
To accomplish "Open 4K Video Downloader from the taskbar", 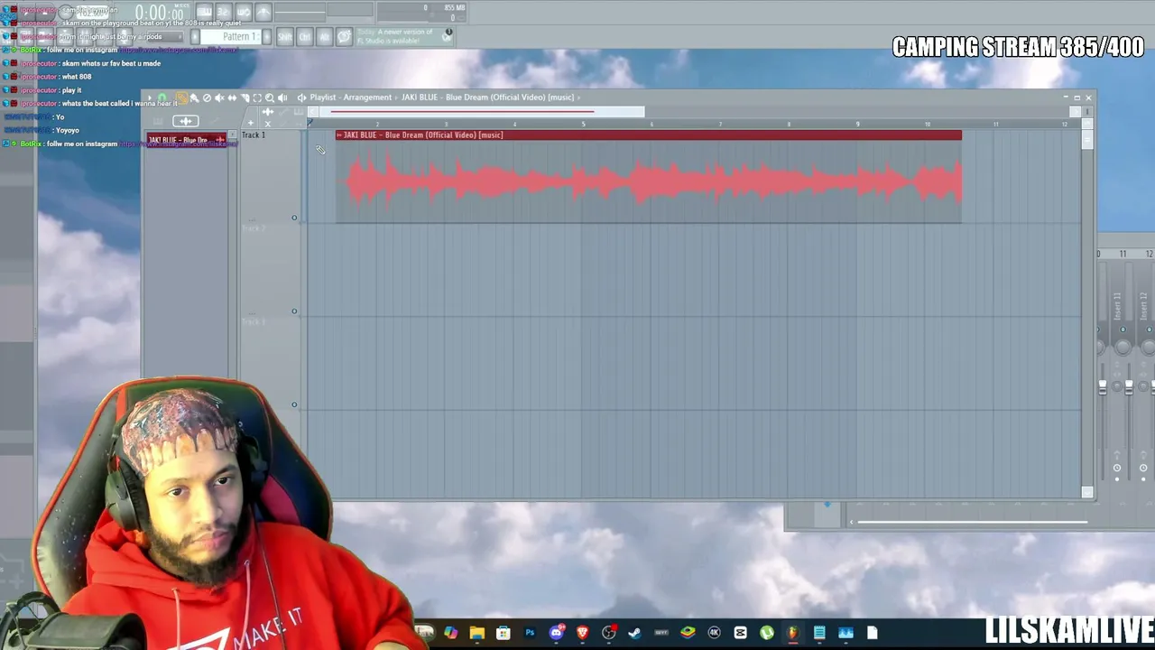I will click(715, 633).
